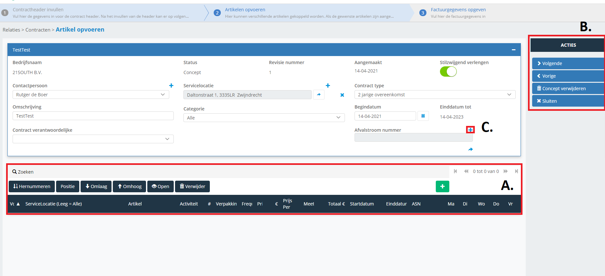Go to first page of results
Viewport: 605px width, 276px height.
click(x=455, y=171)
